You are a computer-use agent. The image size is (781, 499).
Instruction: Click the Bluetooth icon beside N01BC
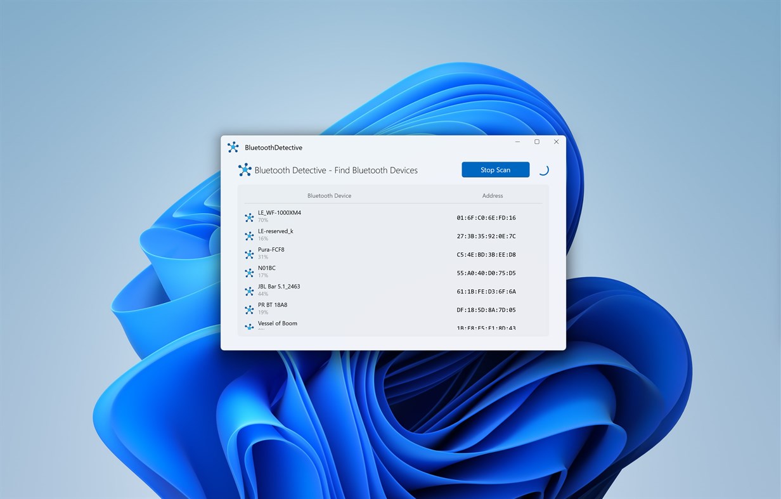click(248, 272)
